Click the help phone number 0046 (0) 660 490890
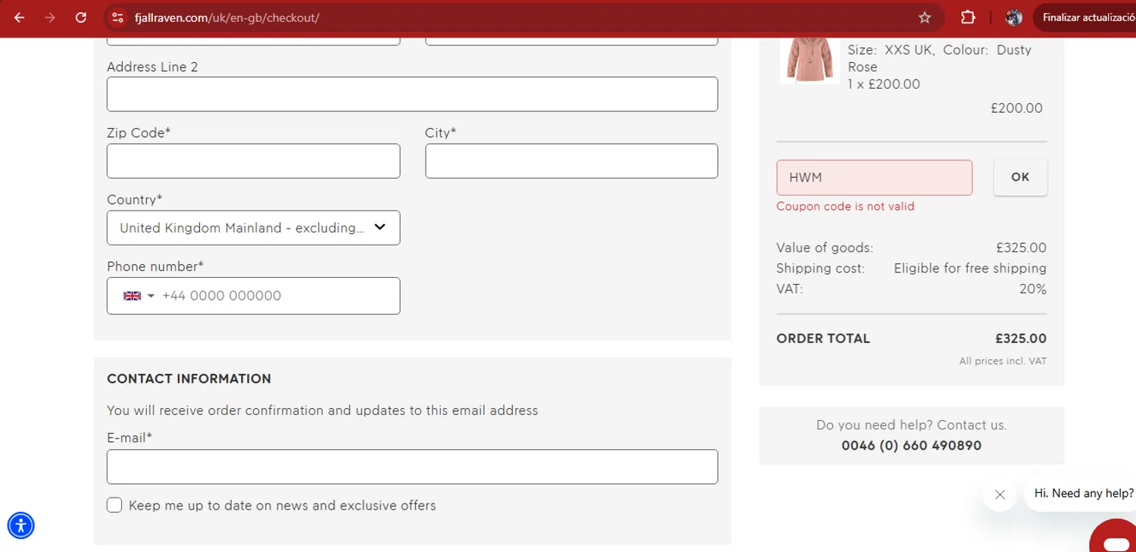 [911, 445]
